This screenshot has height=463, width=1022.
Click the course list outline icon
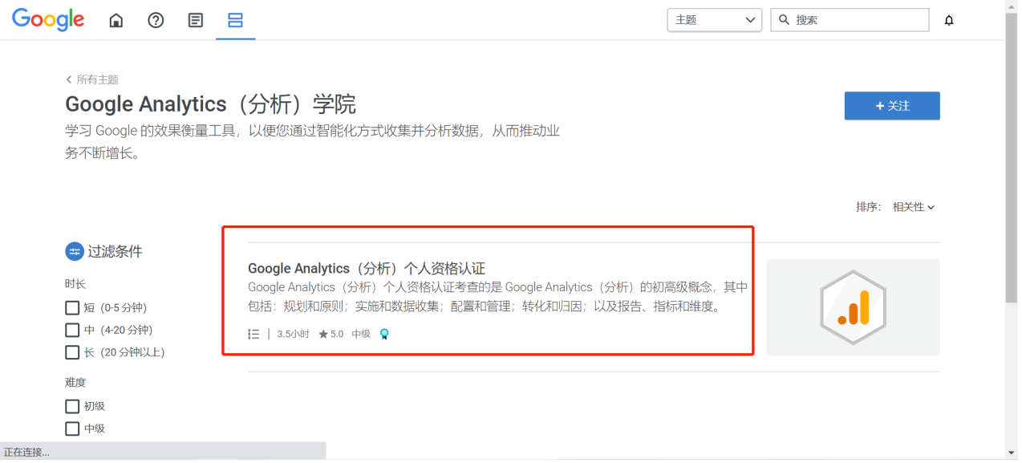click(x=253, y=334)
